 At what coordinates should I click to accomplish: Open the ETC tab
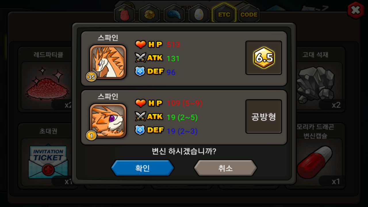pos(224,14)
